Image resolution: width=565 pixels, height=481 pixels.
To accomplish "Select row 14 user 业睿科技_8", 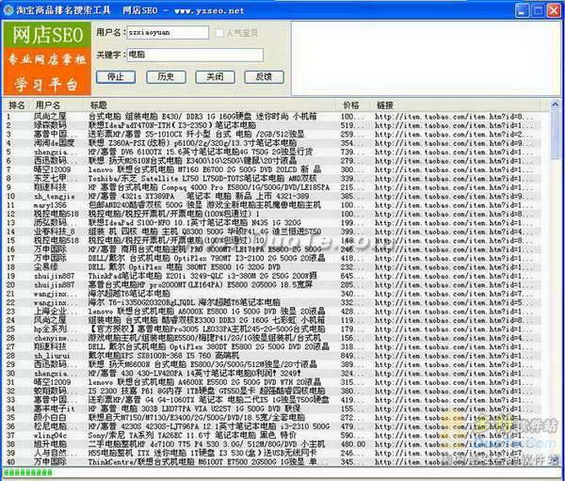I will pyautogui.click(x=55, y=232).
